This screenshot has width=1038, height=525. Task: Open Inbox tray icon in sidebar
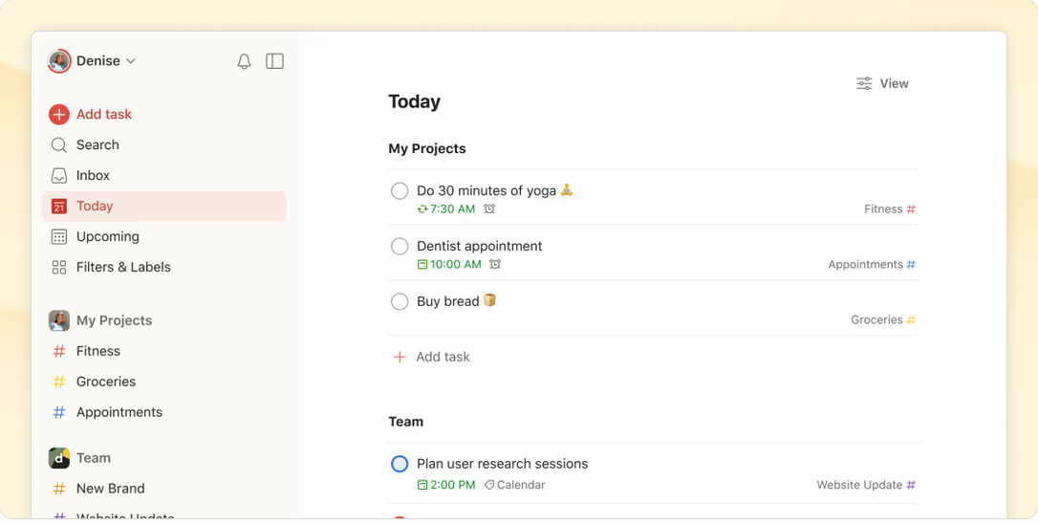click(x=59, y=175)
